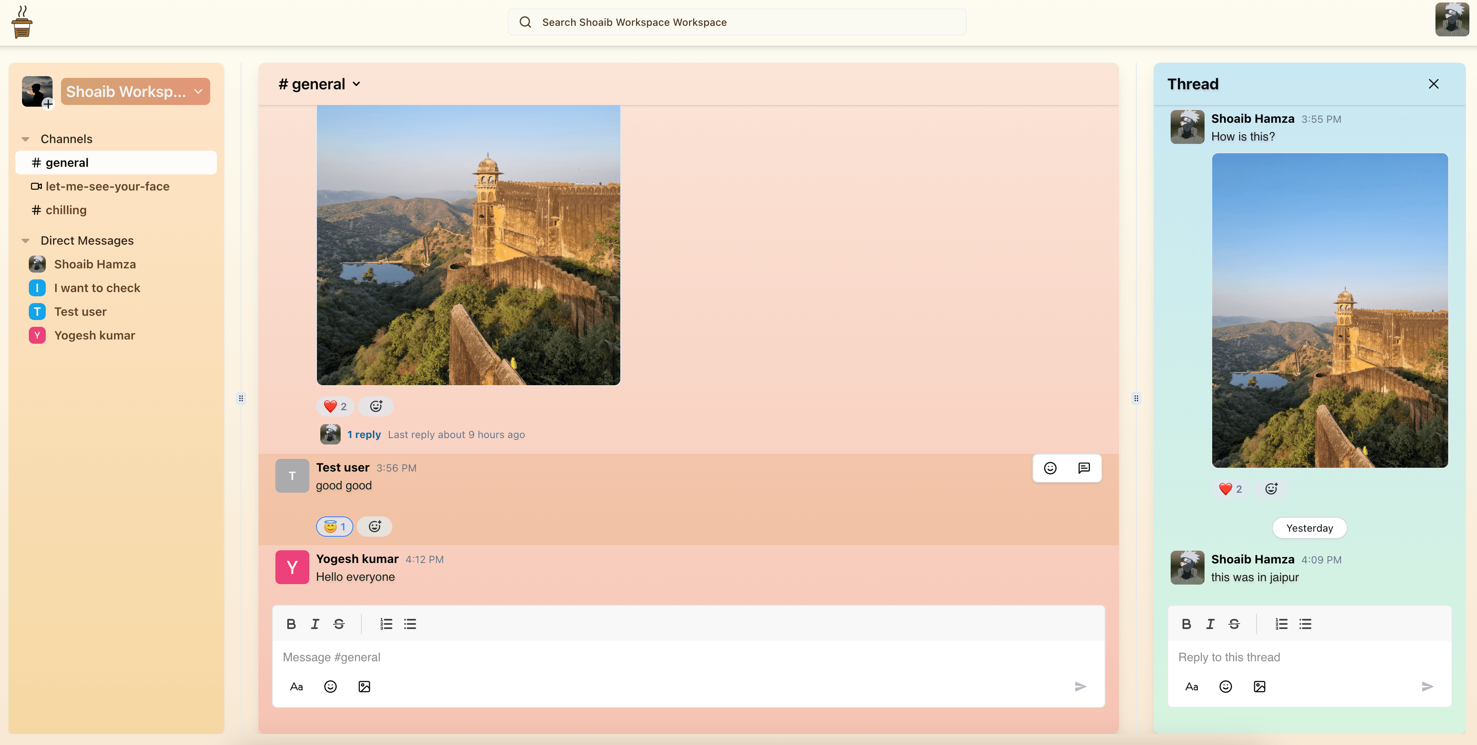Screen dimensions: 1477x745
Task: Toggle bold formatting in the general message editor
Action: coord(291,624)
